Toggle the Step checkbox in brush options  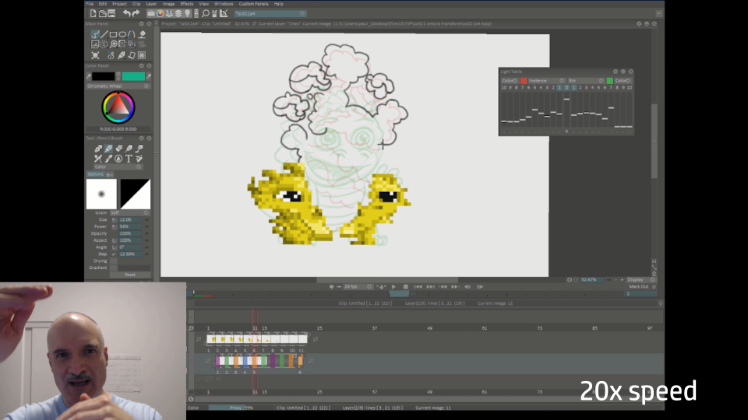[x=114, y=254]
